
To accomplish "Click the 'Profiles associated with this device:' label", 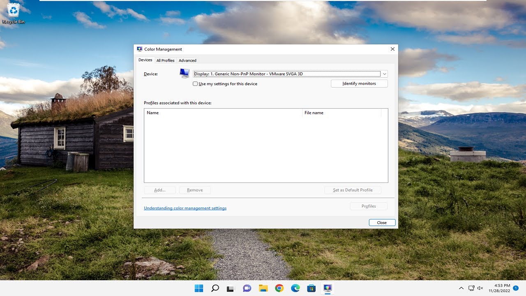I will tap(178, 103).
